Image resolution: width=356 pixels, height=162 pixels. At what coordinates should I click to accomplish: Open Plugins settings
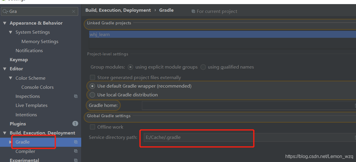point(18,124)
